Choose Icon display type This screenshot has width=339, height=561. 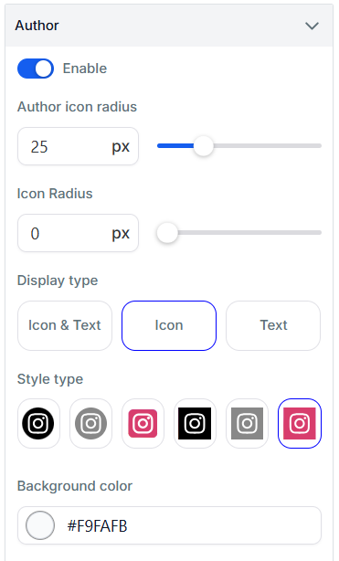click(x=169, y=325)
